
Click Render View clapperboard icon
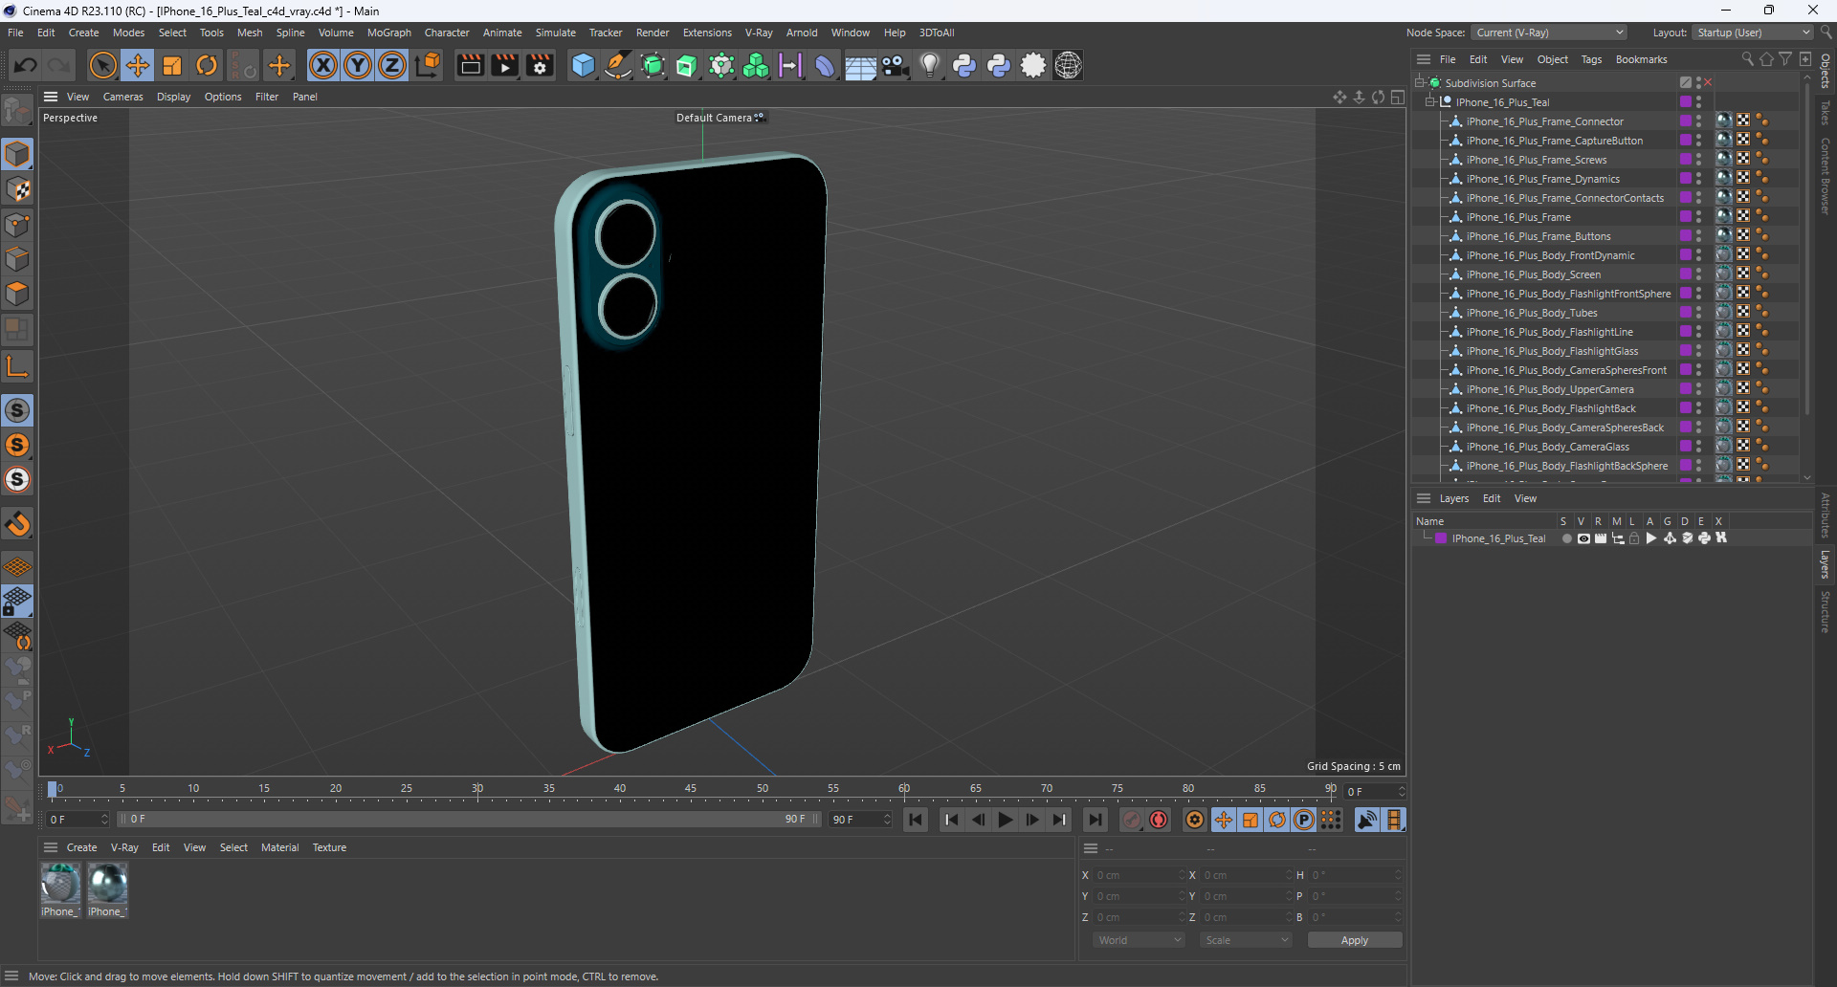tap(470, 65)
